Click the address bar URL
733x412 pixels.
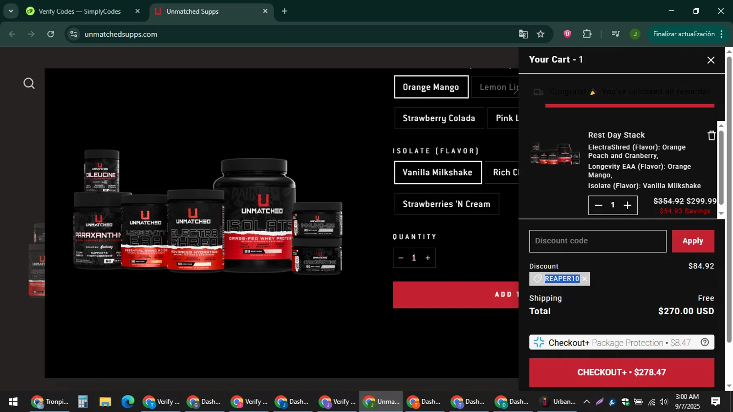[121, 34]
